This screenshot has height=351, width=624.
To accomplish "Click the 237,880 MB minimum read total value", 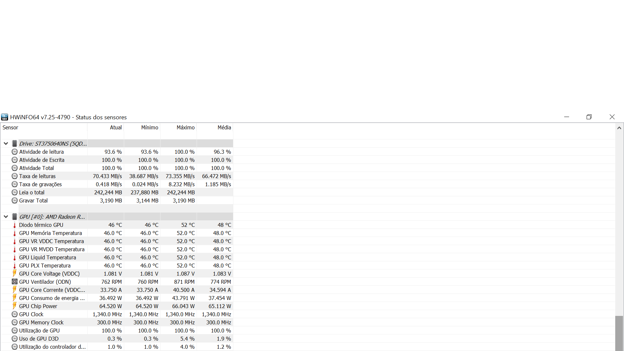I will pyautogui.click(x=144, y=192).
